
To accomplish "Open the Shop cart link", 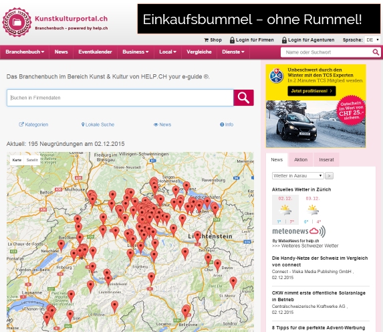I will click(213, 40).
